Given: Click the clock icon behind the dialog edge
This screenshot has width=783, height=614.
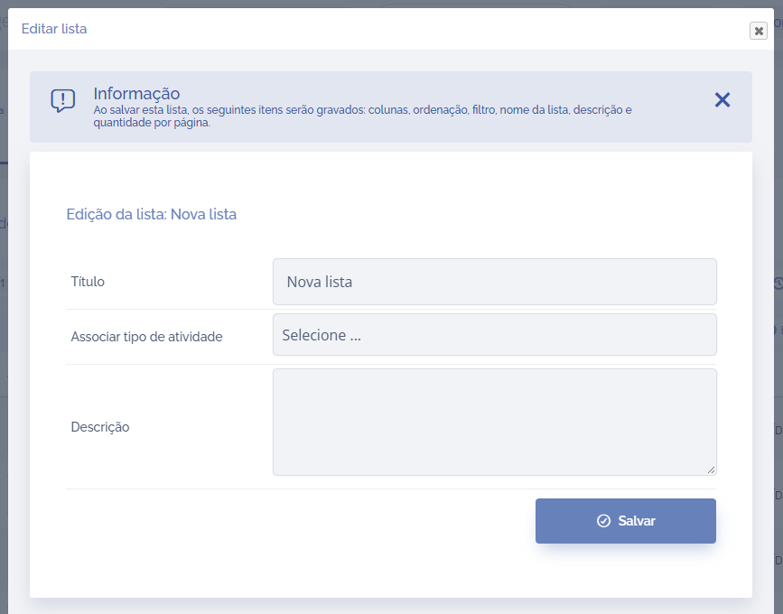Looking at the screenshot, I should tap(778, 284).
